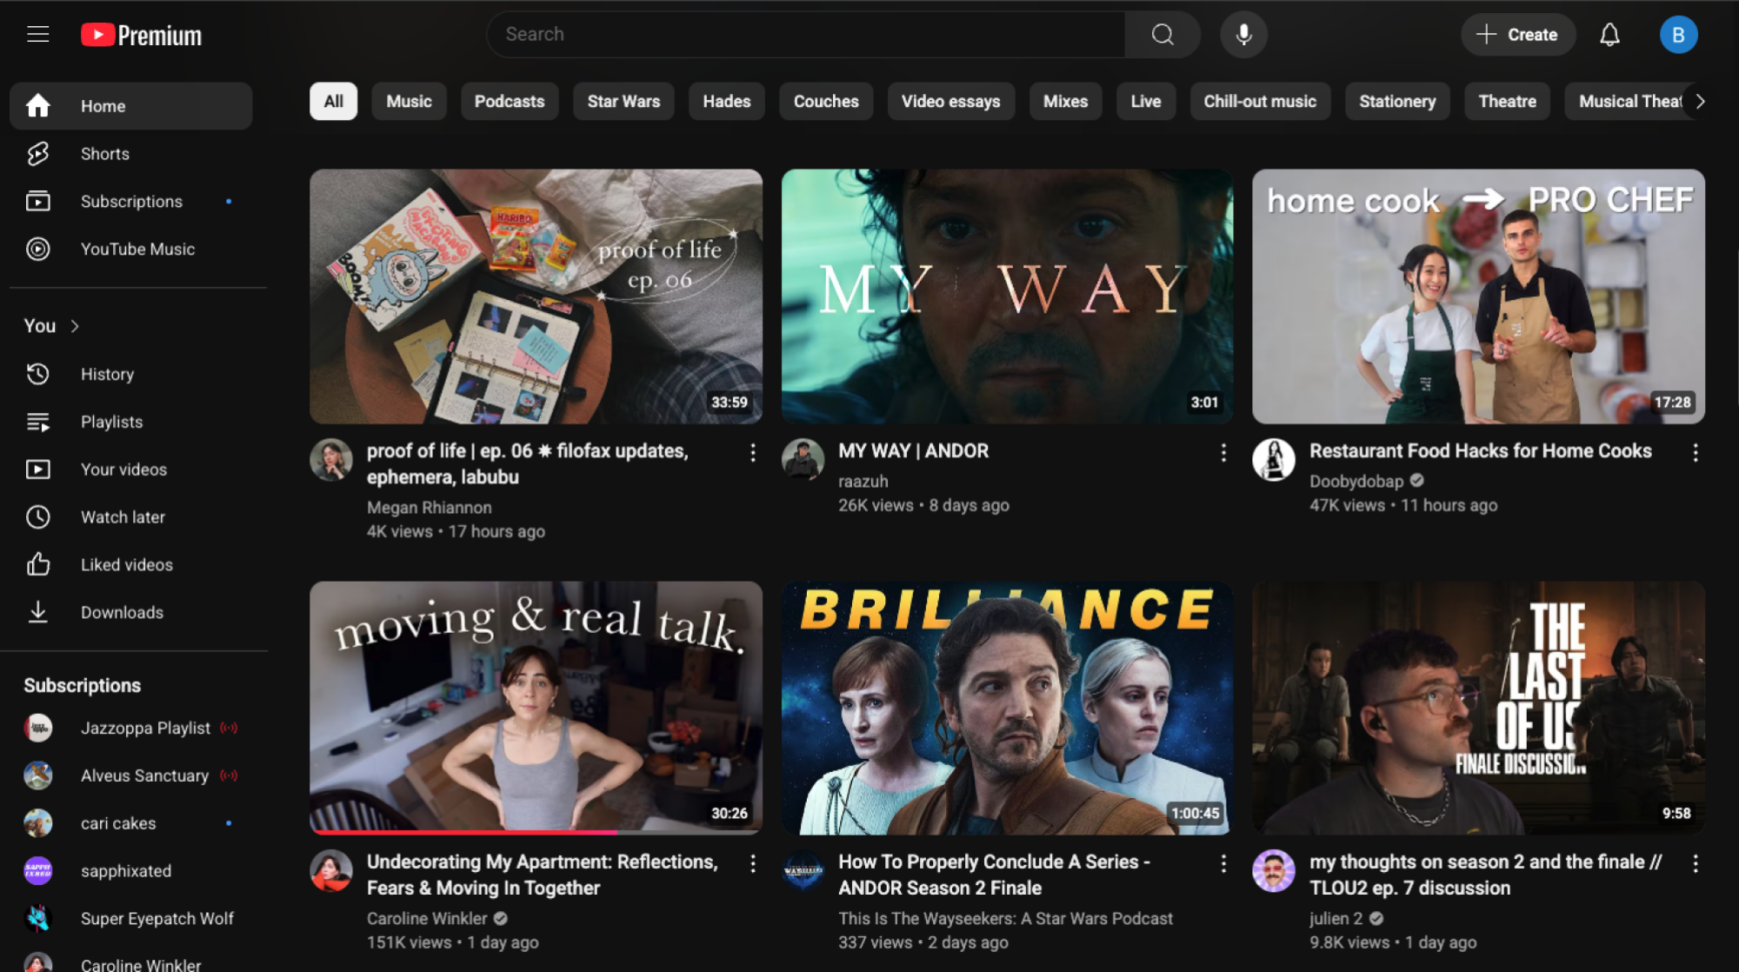This screenshot has width=1739, height=972.
Task: Open Shorts from the sidebar
Action: click(104, 154)
